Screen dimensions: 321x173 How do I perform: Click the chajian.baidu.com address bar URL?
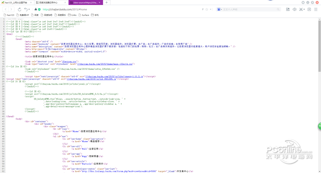(x=65, y=10)
